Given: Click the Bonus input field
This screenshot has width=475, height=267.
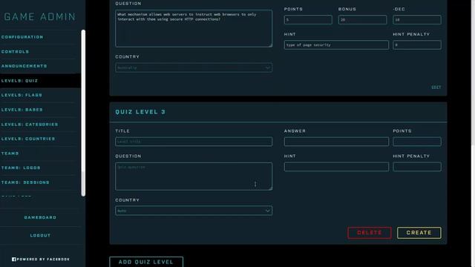Looking at the screenshot, I should coord(362,20).
